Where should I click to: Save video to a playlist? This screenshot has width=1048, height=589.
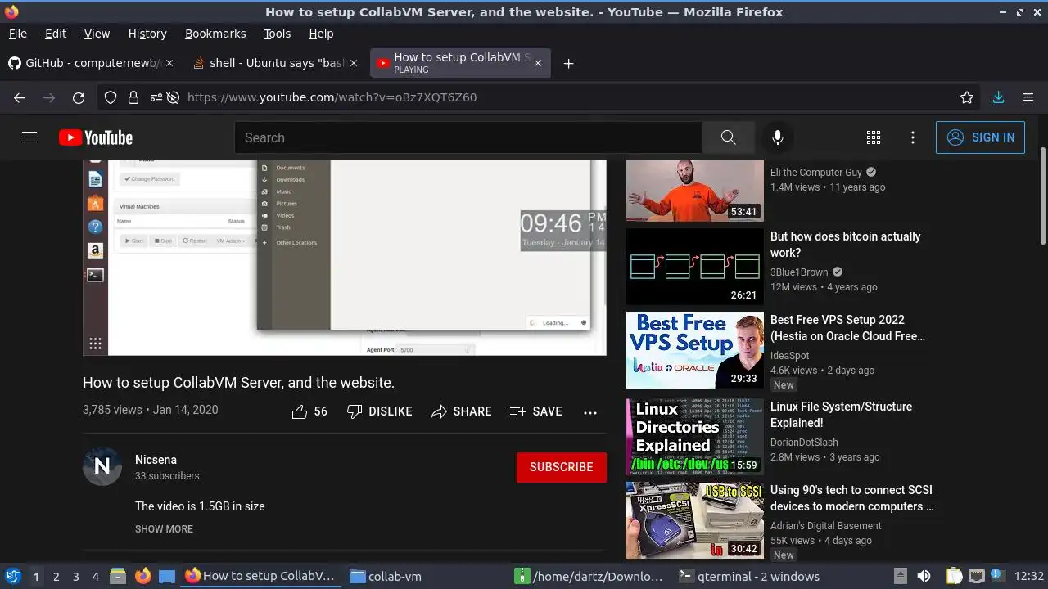point(535,411)
